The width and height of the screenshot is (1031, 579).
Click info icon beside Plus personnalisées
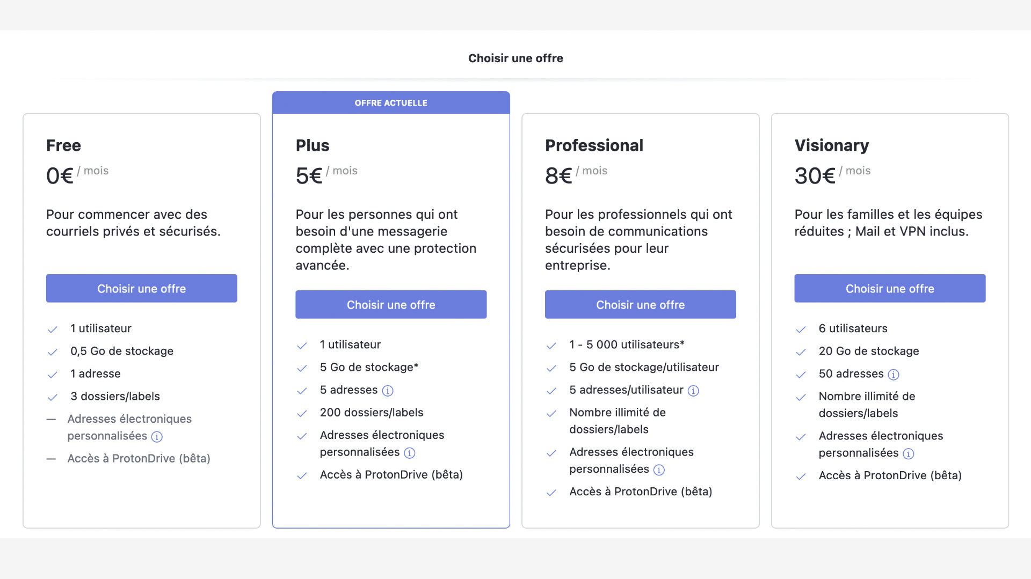click(410, 453)
